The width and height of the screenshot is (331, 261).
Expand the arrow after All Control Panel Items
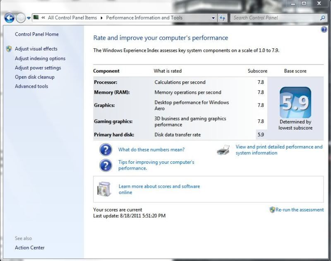pyautogui.click(x=101, y=18)
